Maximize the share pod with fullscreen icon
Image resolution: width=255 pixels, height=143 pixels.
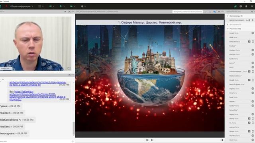click(219, 12)
